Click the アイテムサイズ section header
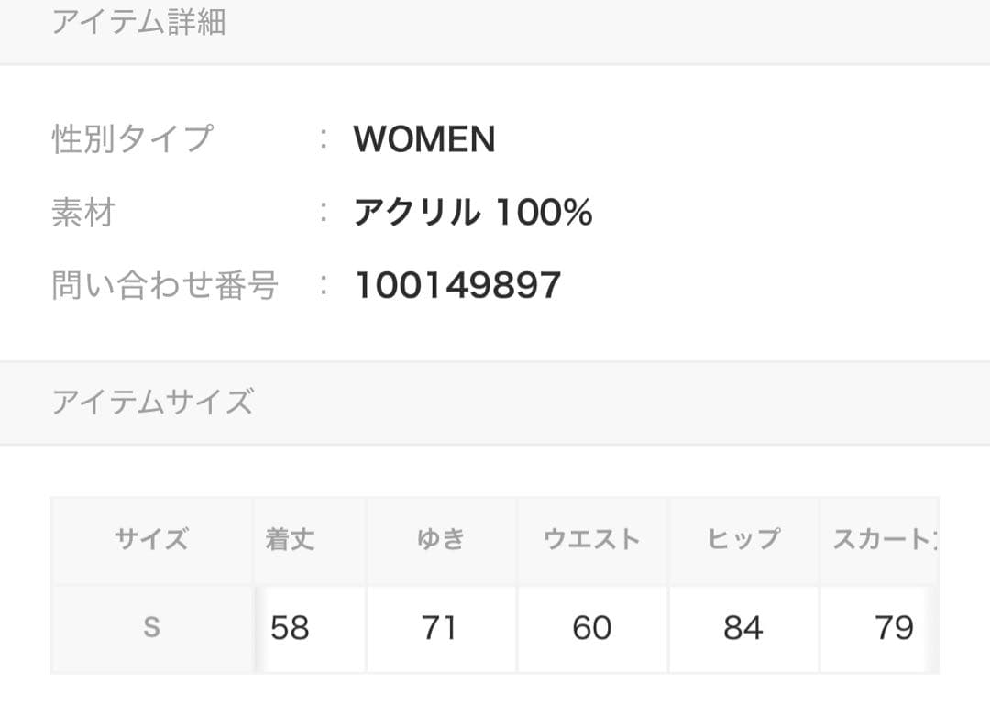990x706 pixels. pos(152,403)
